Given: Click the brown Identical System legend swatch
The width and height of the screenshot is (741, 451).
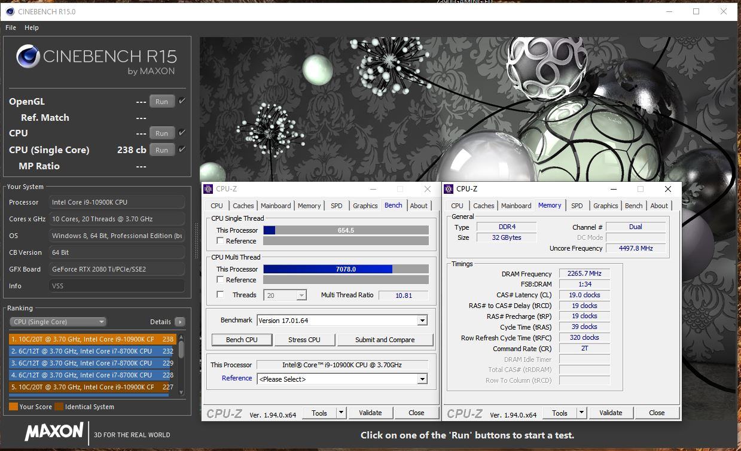Looking at the screenshot, I should tap(59, 407).
